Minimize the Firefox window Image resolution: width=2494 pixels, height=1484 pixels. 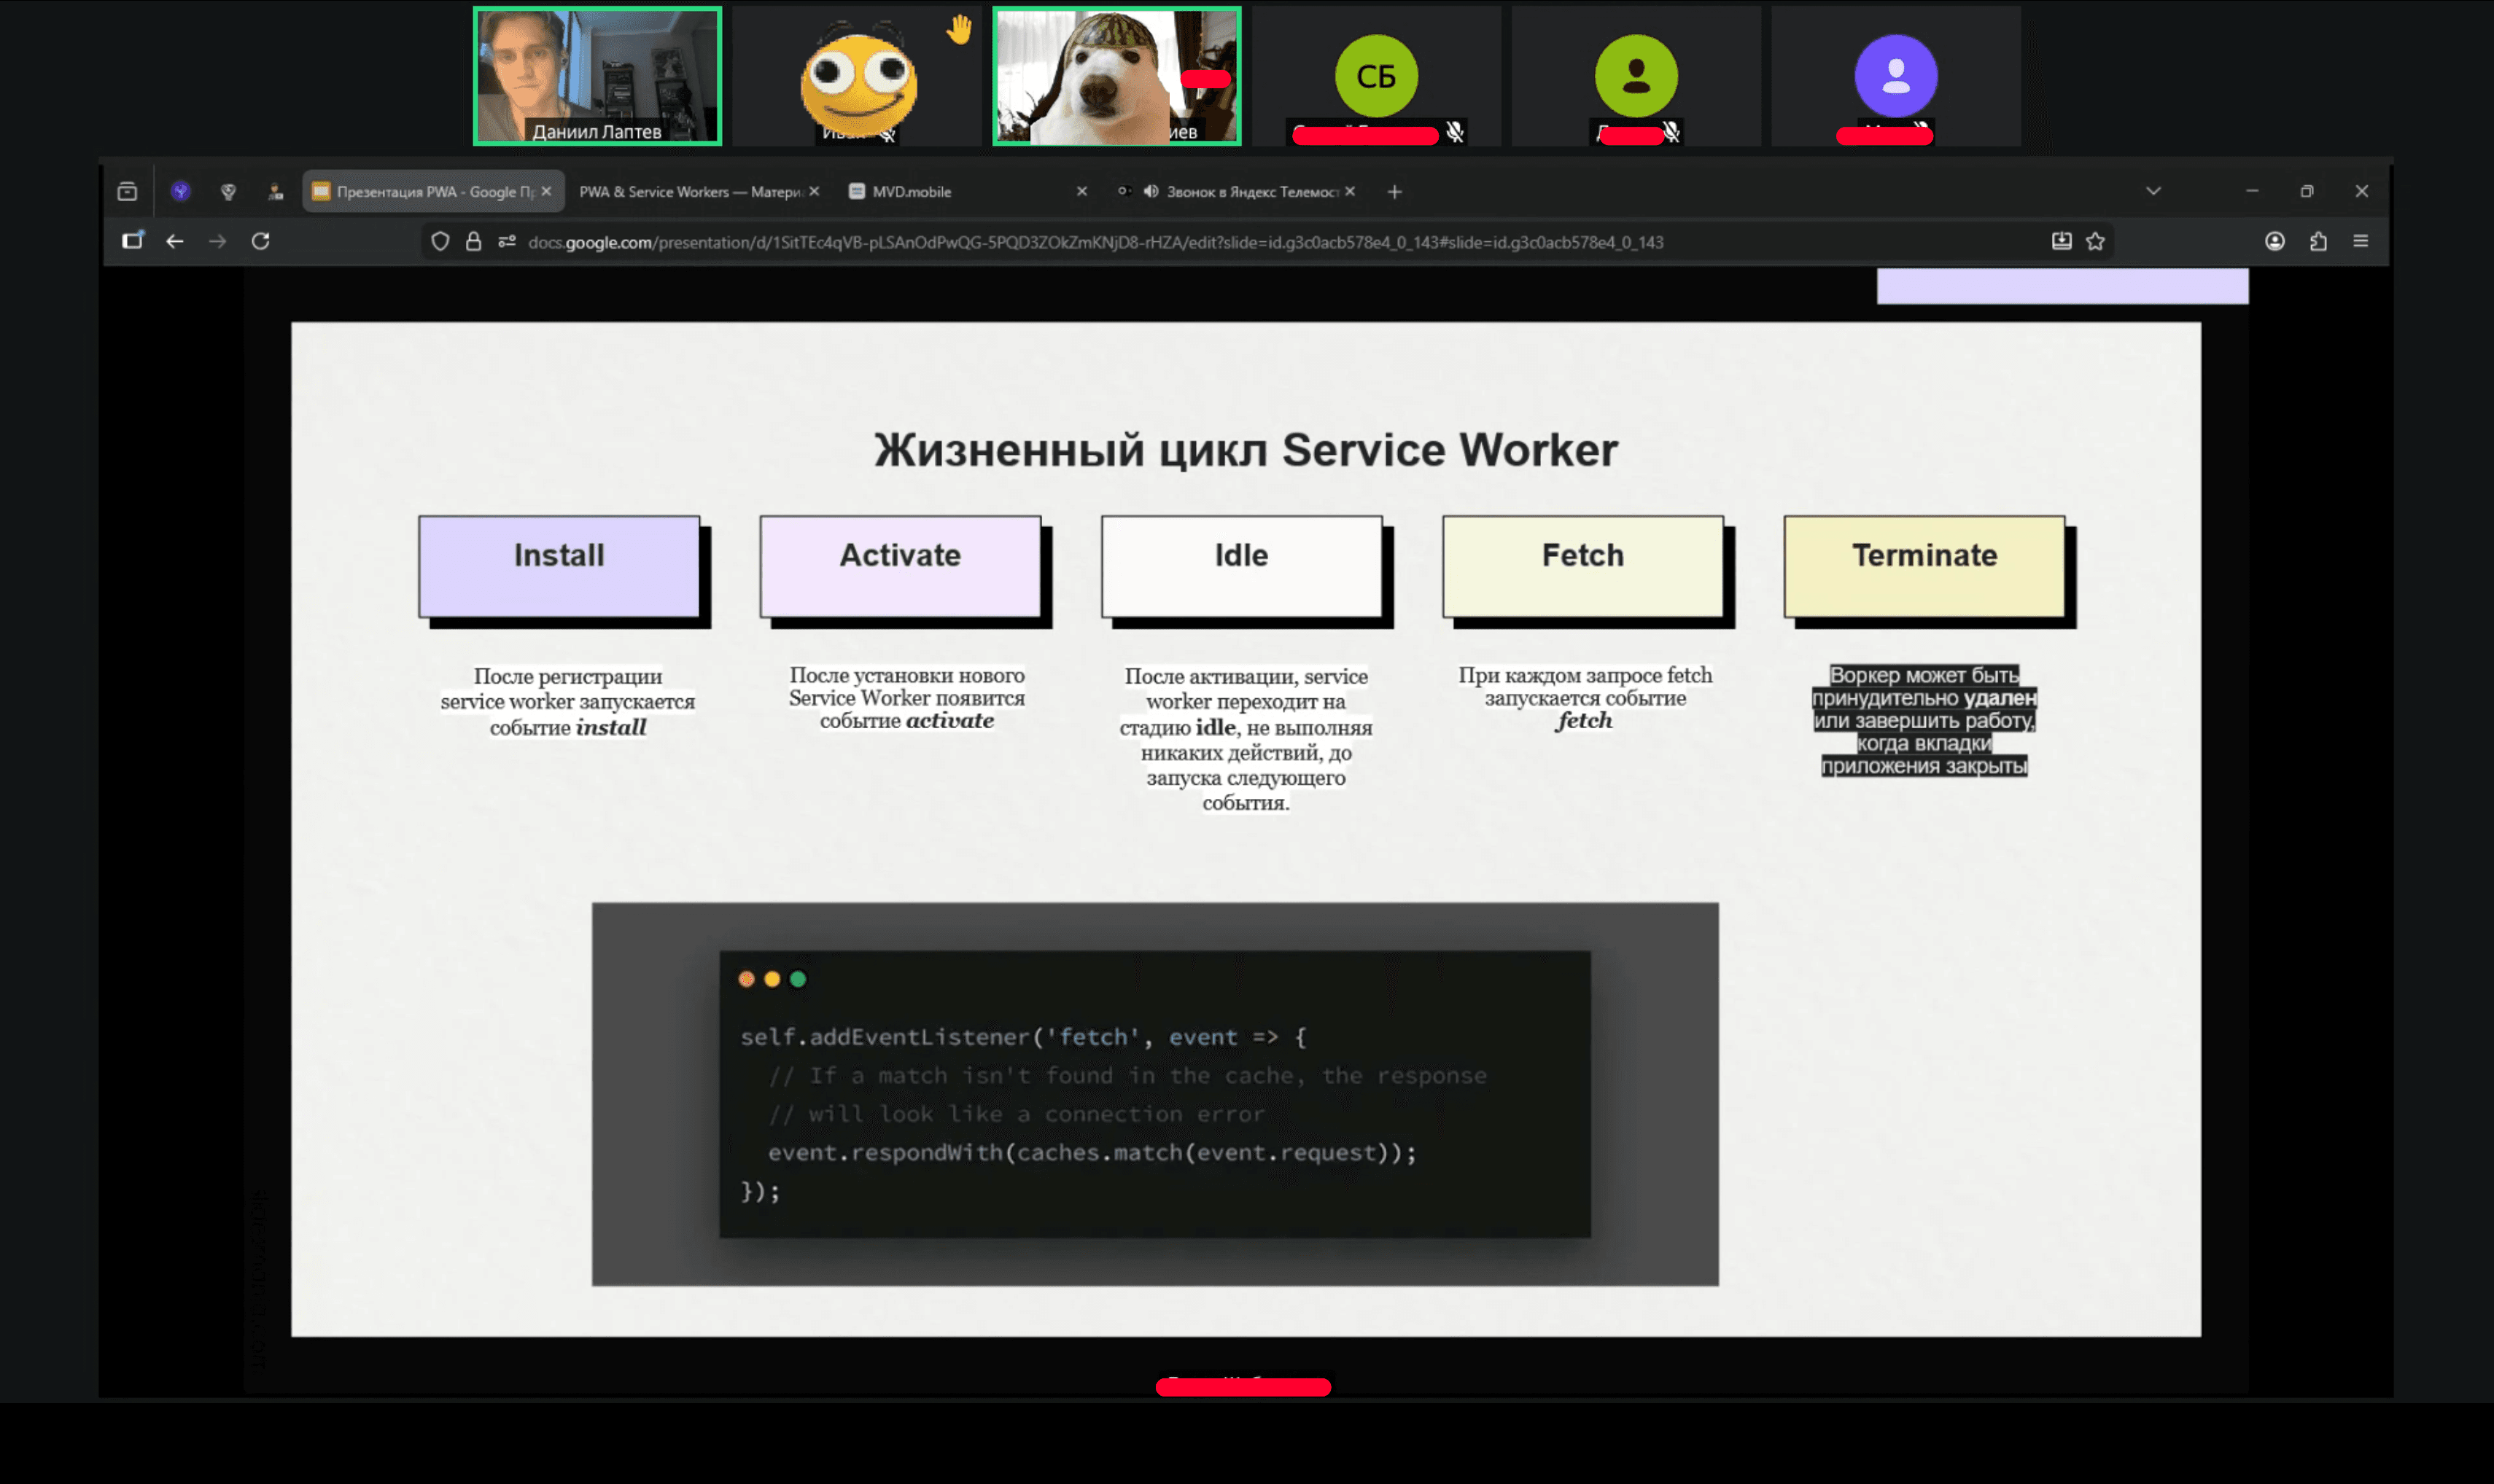click(x=2252, y=191)
